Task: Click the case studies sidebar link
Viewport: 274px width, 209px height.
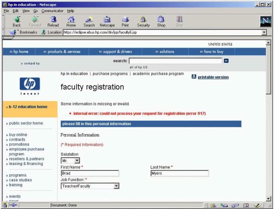Action: [x=20, y=180]
